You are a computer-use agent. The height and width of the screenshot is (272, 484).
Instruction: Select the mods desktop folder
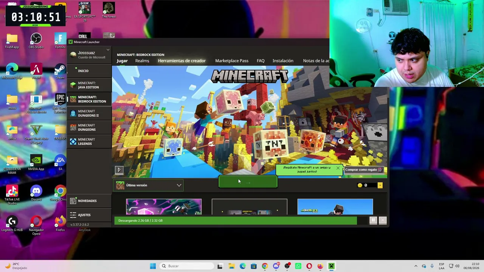click(12, 102)
